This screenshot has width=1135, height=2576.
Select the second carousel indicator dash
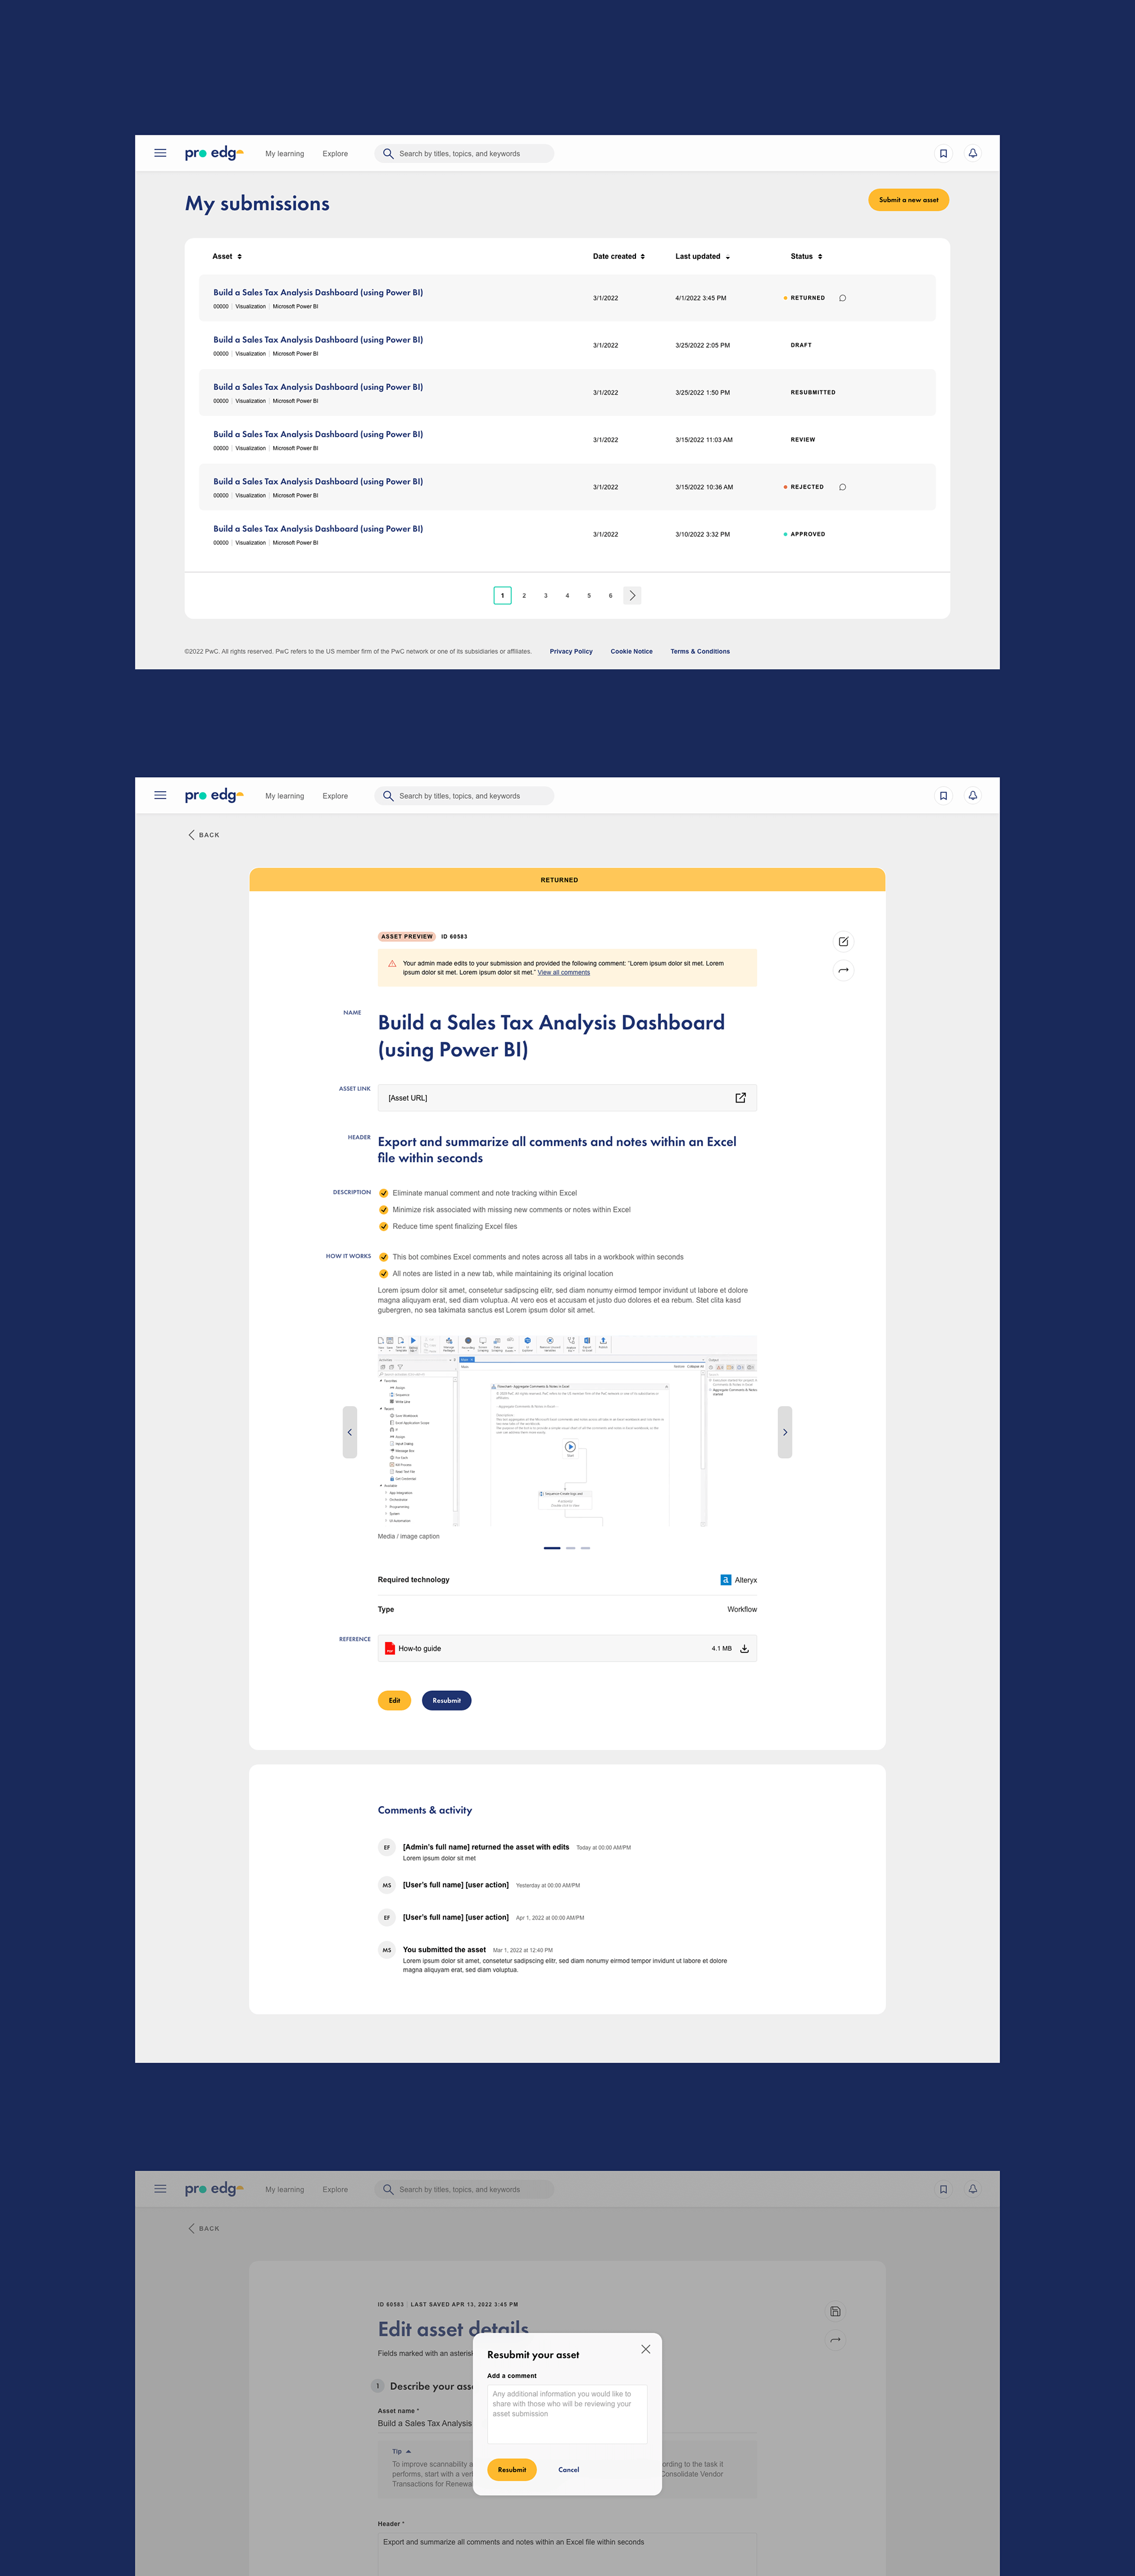[569, 1548]
